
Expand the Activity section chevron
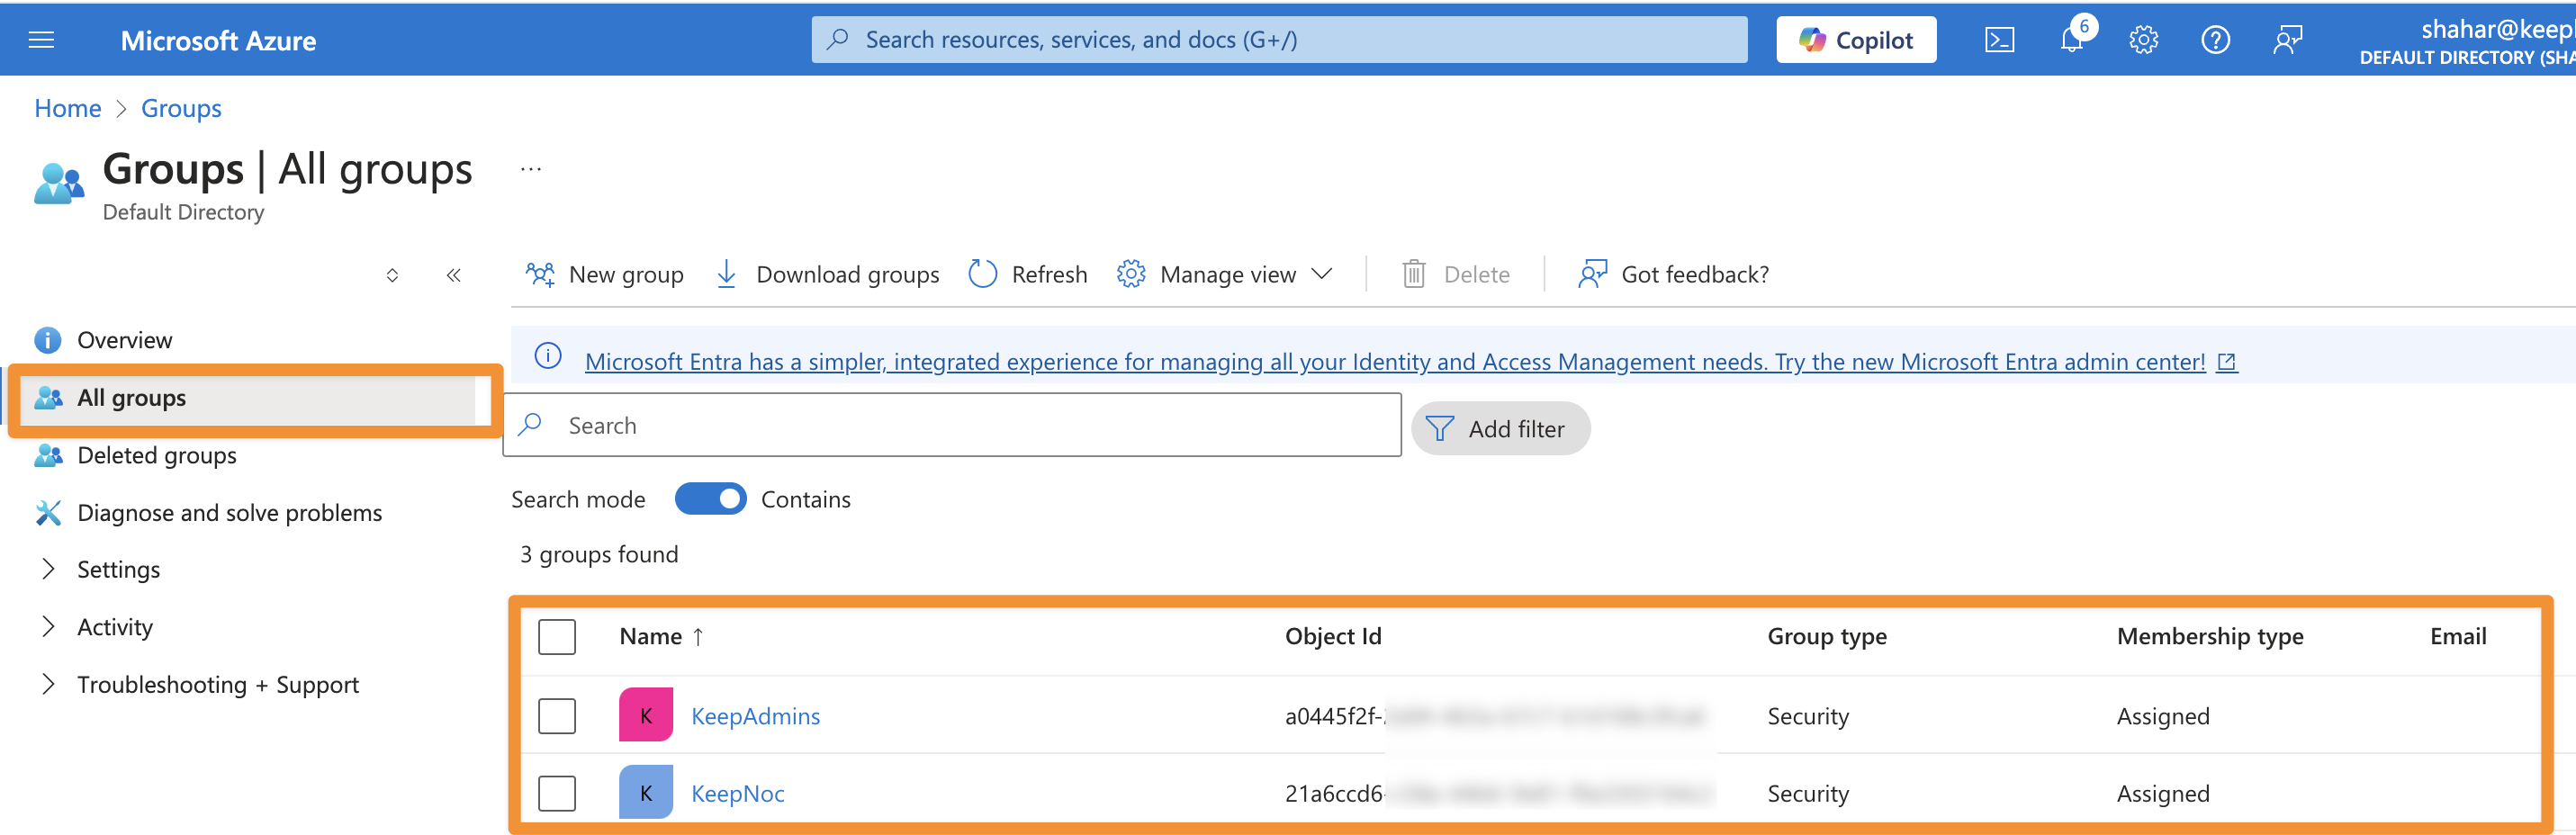tap(47, 627)
